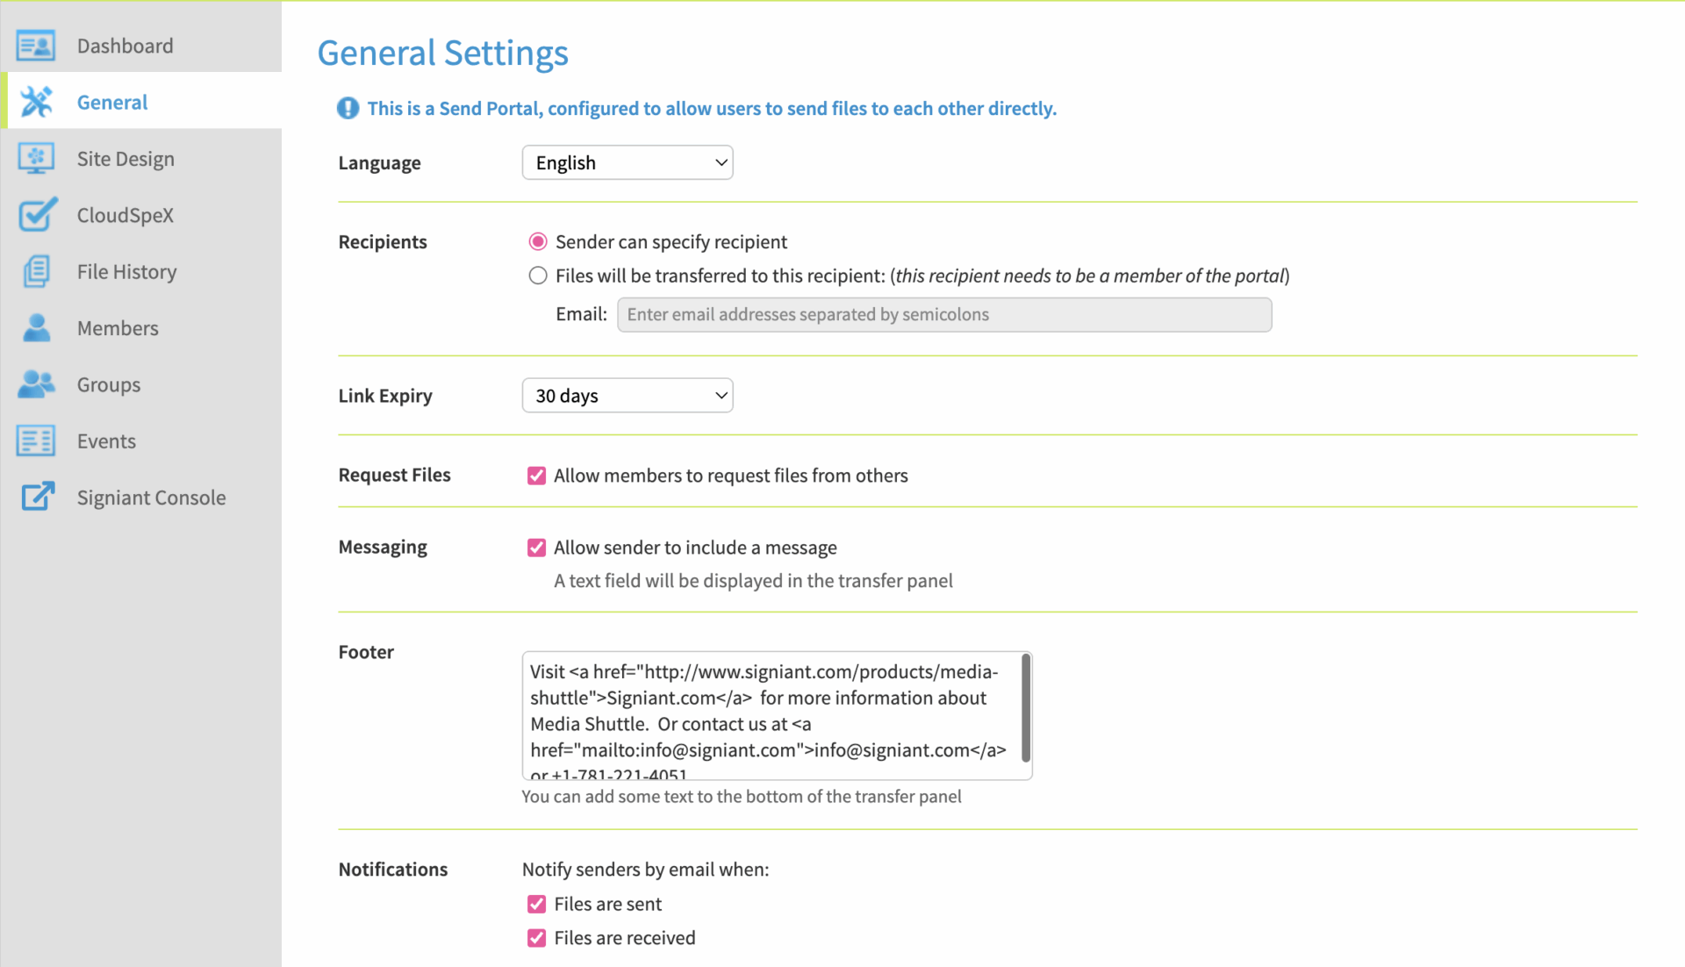
Task: Click the Signiant Console external-link icon
Action: [x=36, y=497]
